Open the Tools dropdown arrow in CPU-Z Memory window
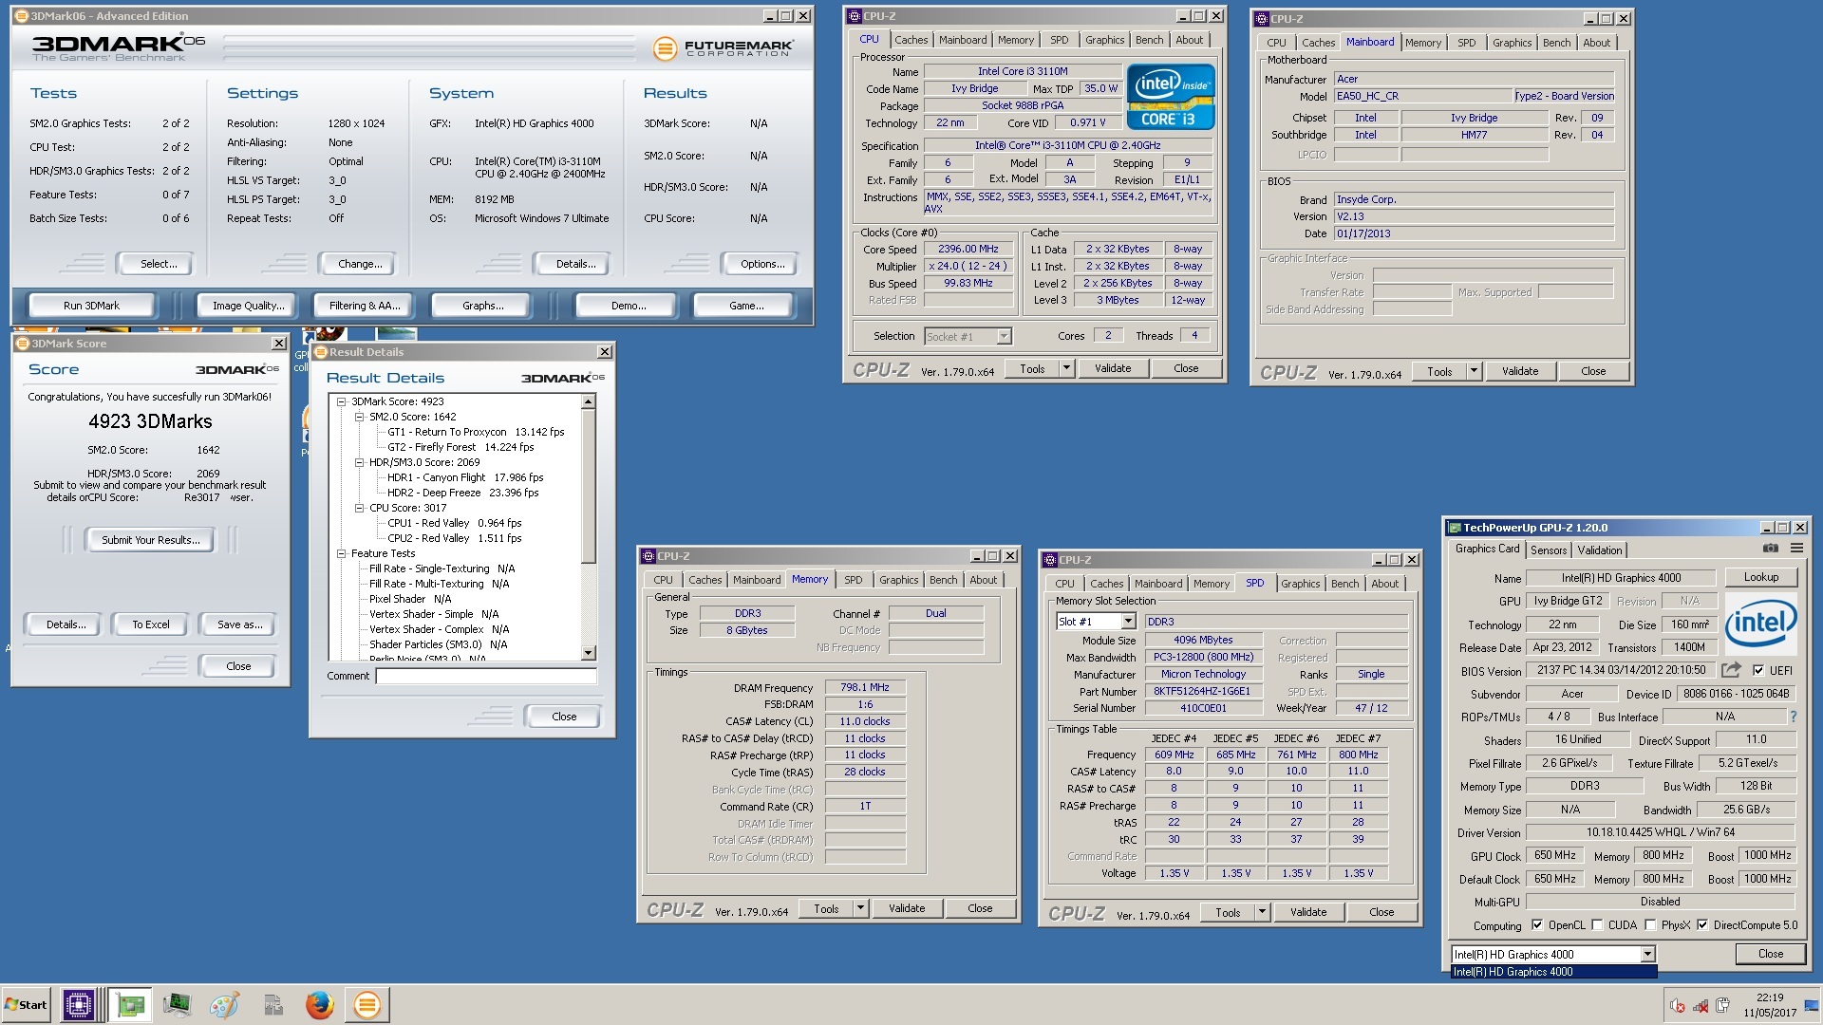 point(860,908)
